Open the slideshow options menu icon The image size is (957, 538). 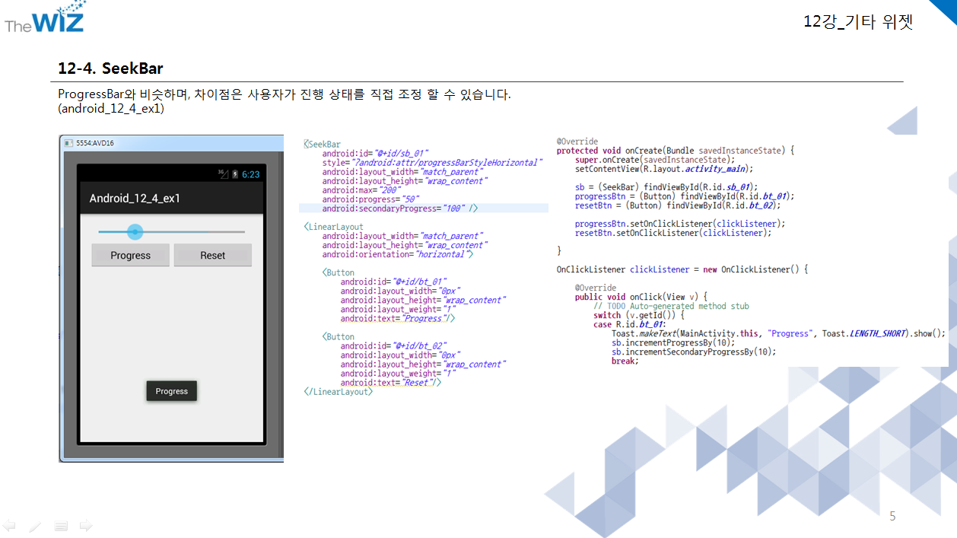click(x=61, y=525)
